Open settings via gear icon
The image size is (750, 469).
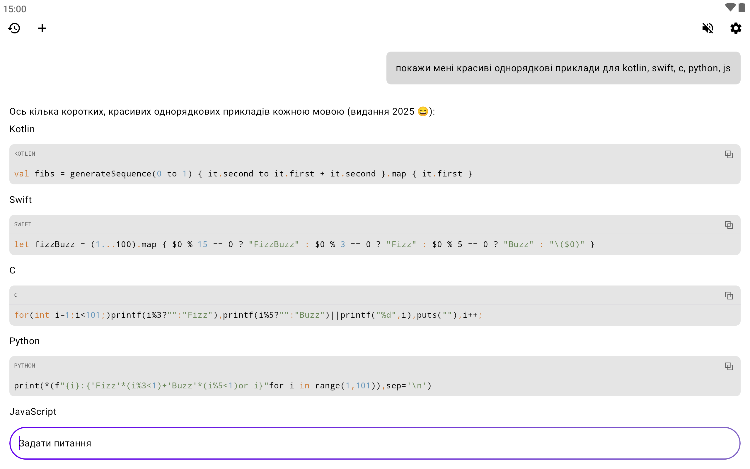(x=735, y=28)
